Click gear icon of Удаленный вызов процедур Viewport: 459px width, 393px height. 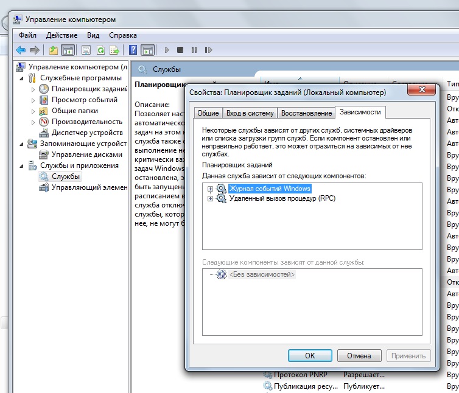coord(222,199)
